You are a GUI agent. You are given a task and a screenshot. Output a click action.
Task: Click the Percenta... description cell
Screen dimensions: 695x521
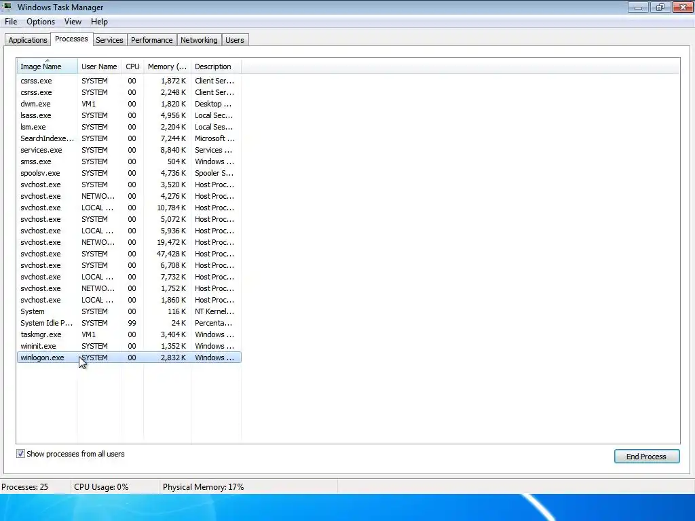click(x=214, y=323)
